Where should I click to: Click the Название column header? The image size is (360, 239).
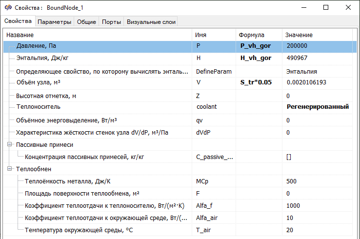pos(98,35)
